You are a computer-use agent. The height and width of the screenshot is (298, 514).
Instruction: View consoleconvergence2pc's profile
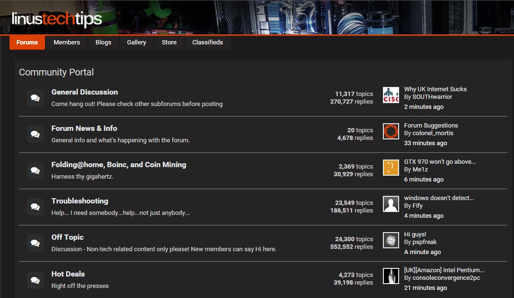446,278
